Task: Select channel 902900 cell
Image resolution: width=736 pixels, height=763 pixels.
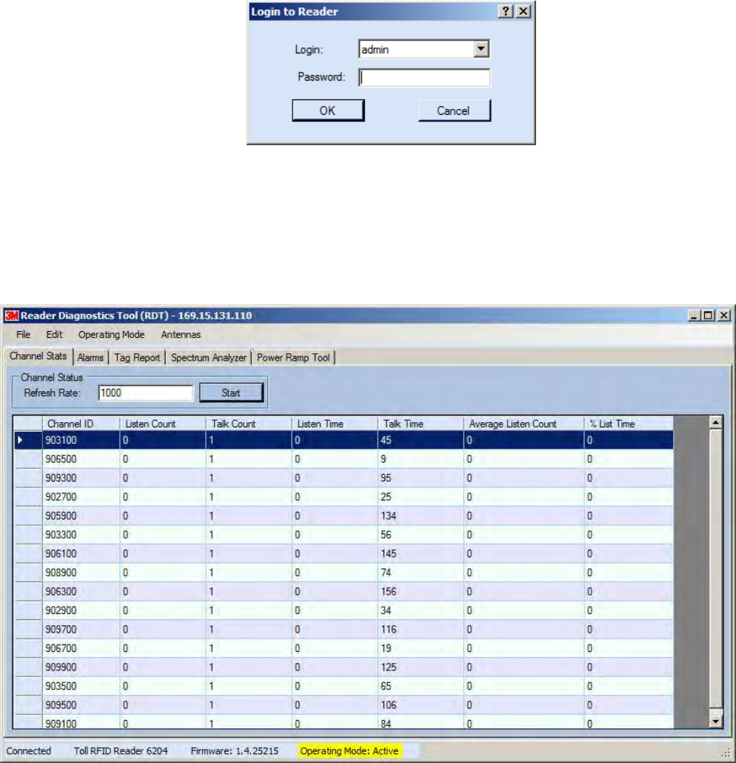Action: 81,610
